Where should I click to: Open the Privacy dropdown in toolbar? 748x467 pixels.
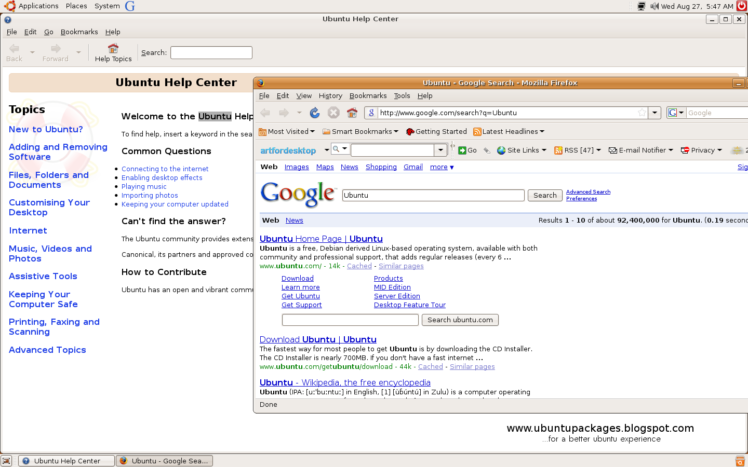point(701,150)
